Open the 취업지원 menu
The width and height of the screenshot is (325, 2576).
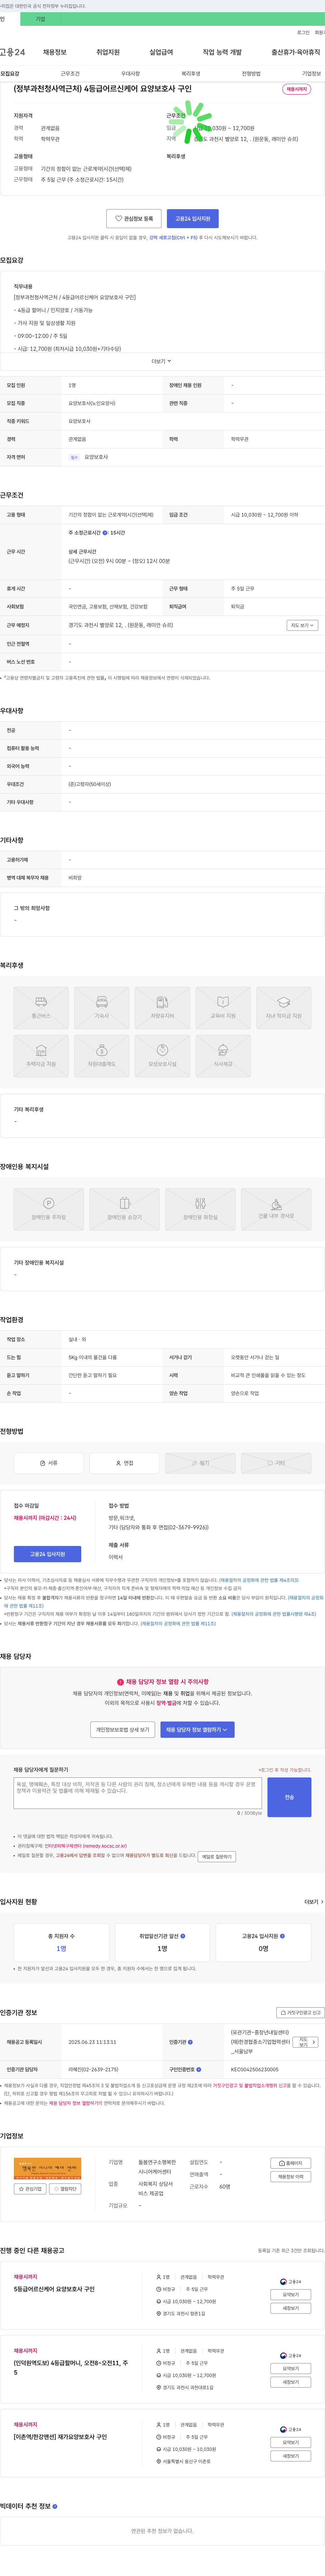(x=108, y=52)
